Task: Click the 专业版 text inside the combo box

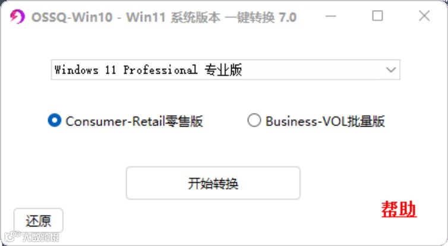Action: [x=223, y=70]
